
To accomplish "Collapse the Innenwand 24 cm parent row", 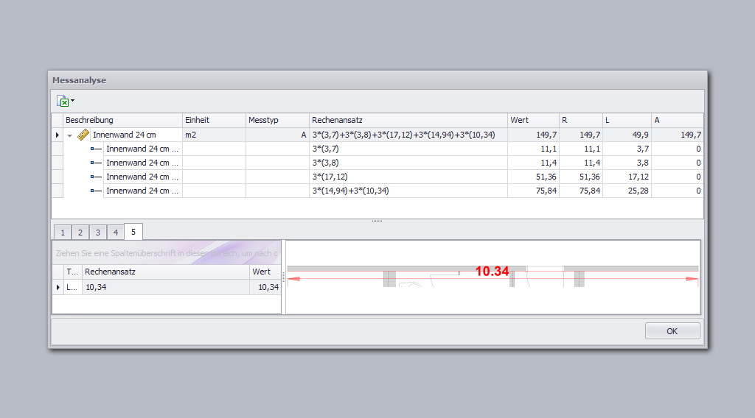I will (x=70, y=135).
